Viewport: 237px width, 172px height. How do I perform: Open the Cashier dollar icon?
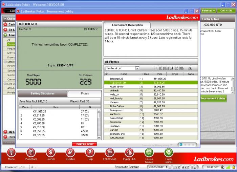tap(51, 153)
